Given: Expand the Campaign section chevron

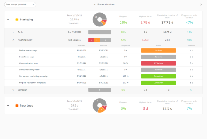Looking at the screenshot, I should tap(13, 90).
